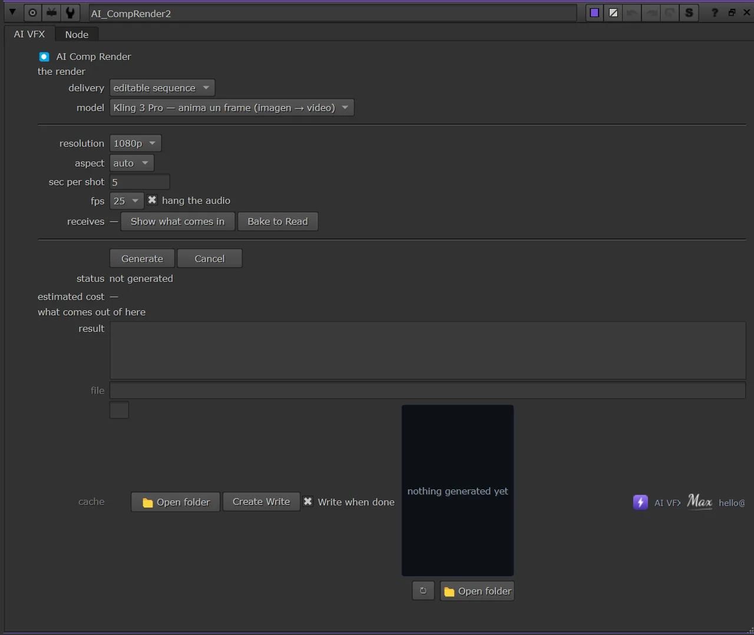Image resolution: width=754 pixels, height=635 pixels.
Task: Collapse the panel with the top-left triangle
Action: click(x=12, y=12)
